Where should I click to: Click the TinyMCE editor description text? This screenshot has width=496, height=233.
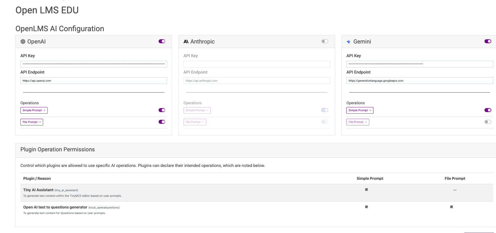click(x=72, y=196)
